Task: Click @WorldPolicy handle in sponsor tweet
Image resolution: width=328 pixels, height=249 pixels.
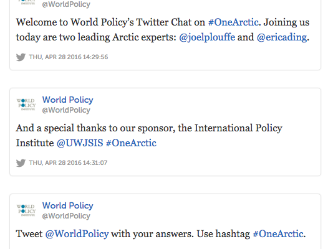Action: [x=66, y=110]
